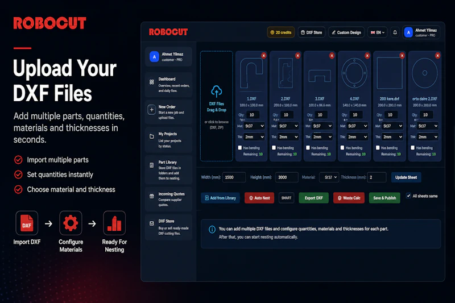
Task: Open the material dropdown for 4.DXF
Action: pyautogui.click(x=358, y=126)
